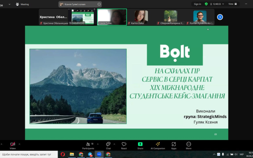Open the volume tray icon
The height and width of the screenshot is (158, 253).
point(236,155)
